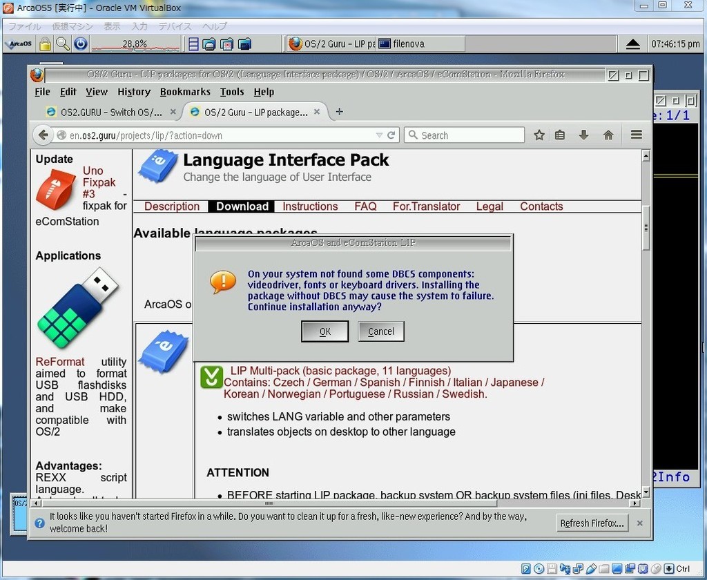
Task: Click the eject tray arrow icon
Action: 633,44
